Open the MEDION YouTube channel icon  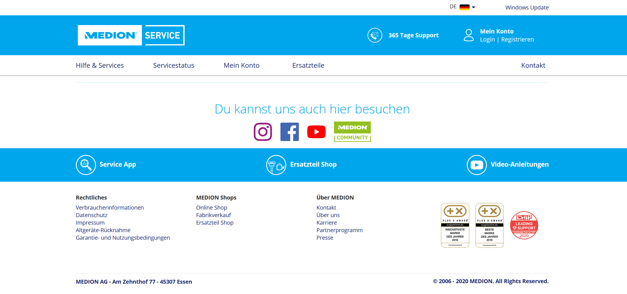point(316,132)
